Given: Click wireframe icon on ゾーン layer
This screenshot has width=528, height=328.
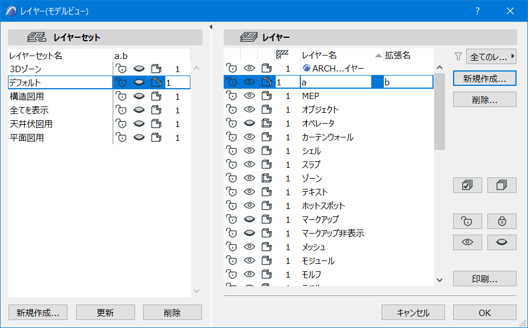Looking at the screenshot, I should tap(267, 179).
